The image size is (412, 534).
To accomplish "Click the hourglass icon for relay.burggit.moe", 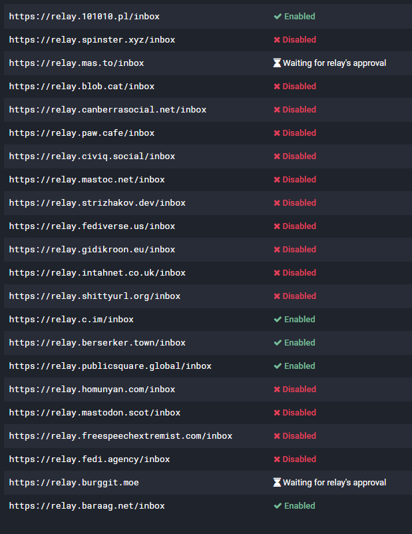I will pyautogui.click(x=277, y=483).
